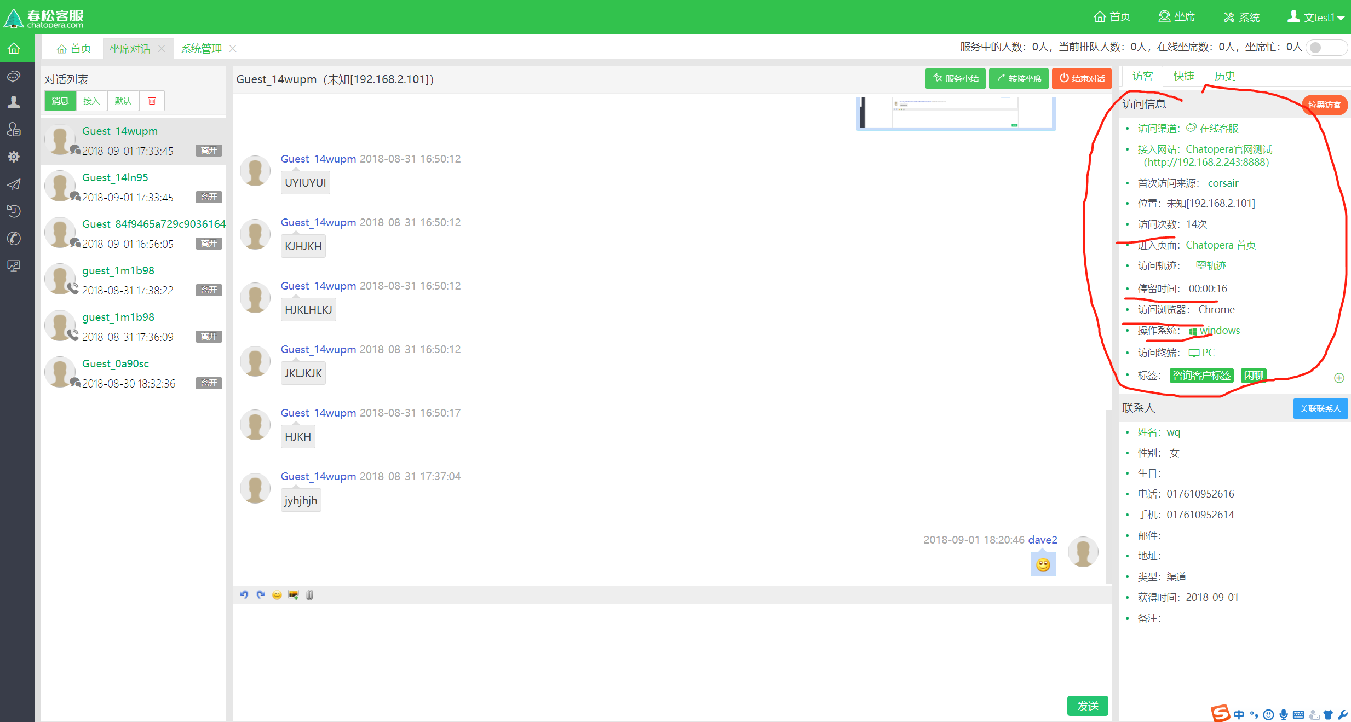The width and height of the screenshot is (1351, 722).
Task: Switch to 快捷 tab
Action: coord(1183,76)
